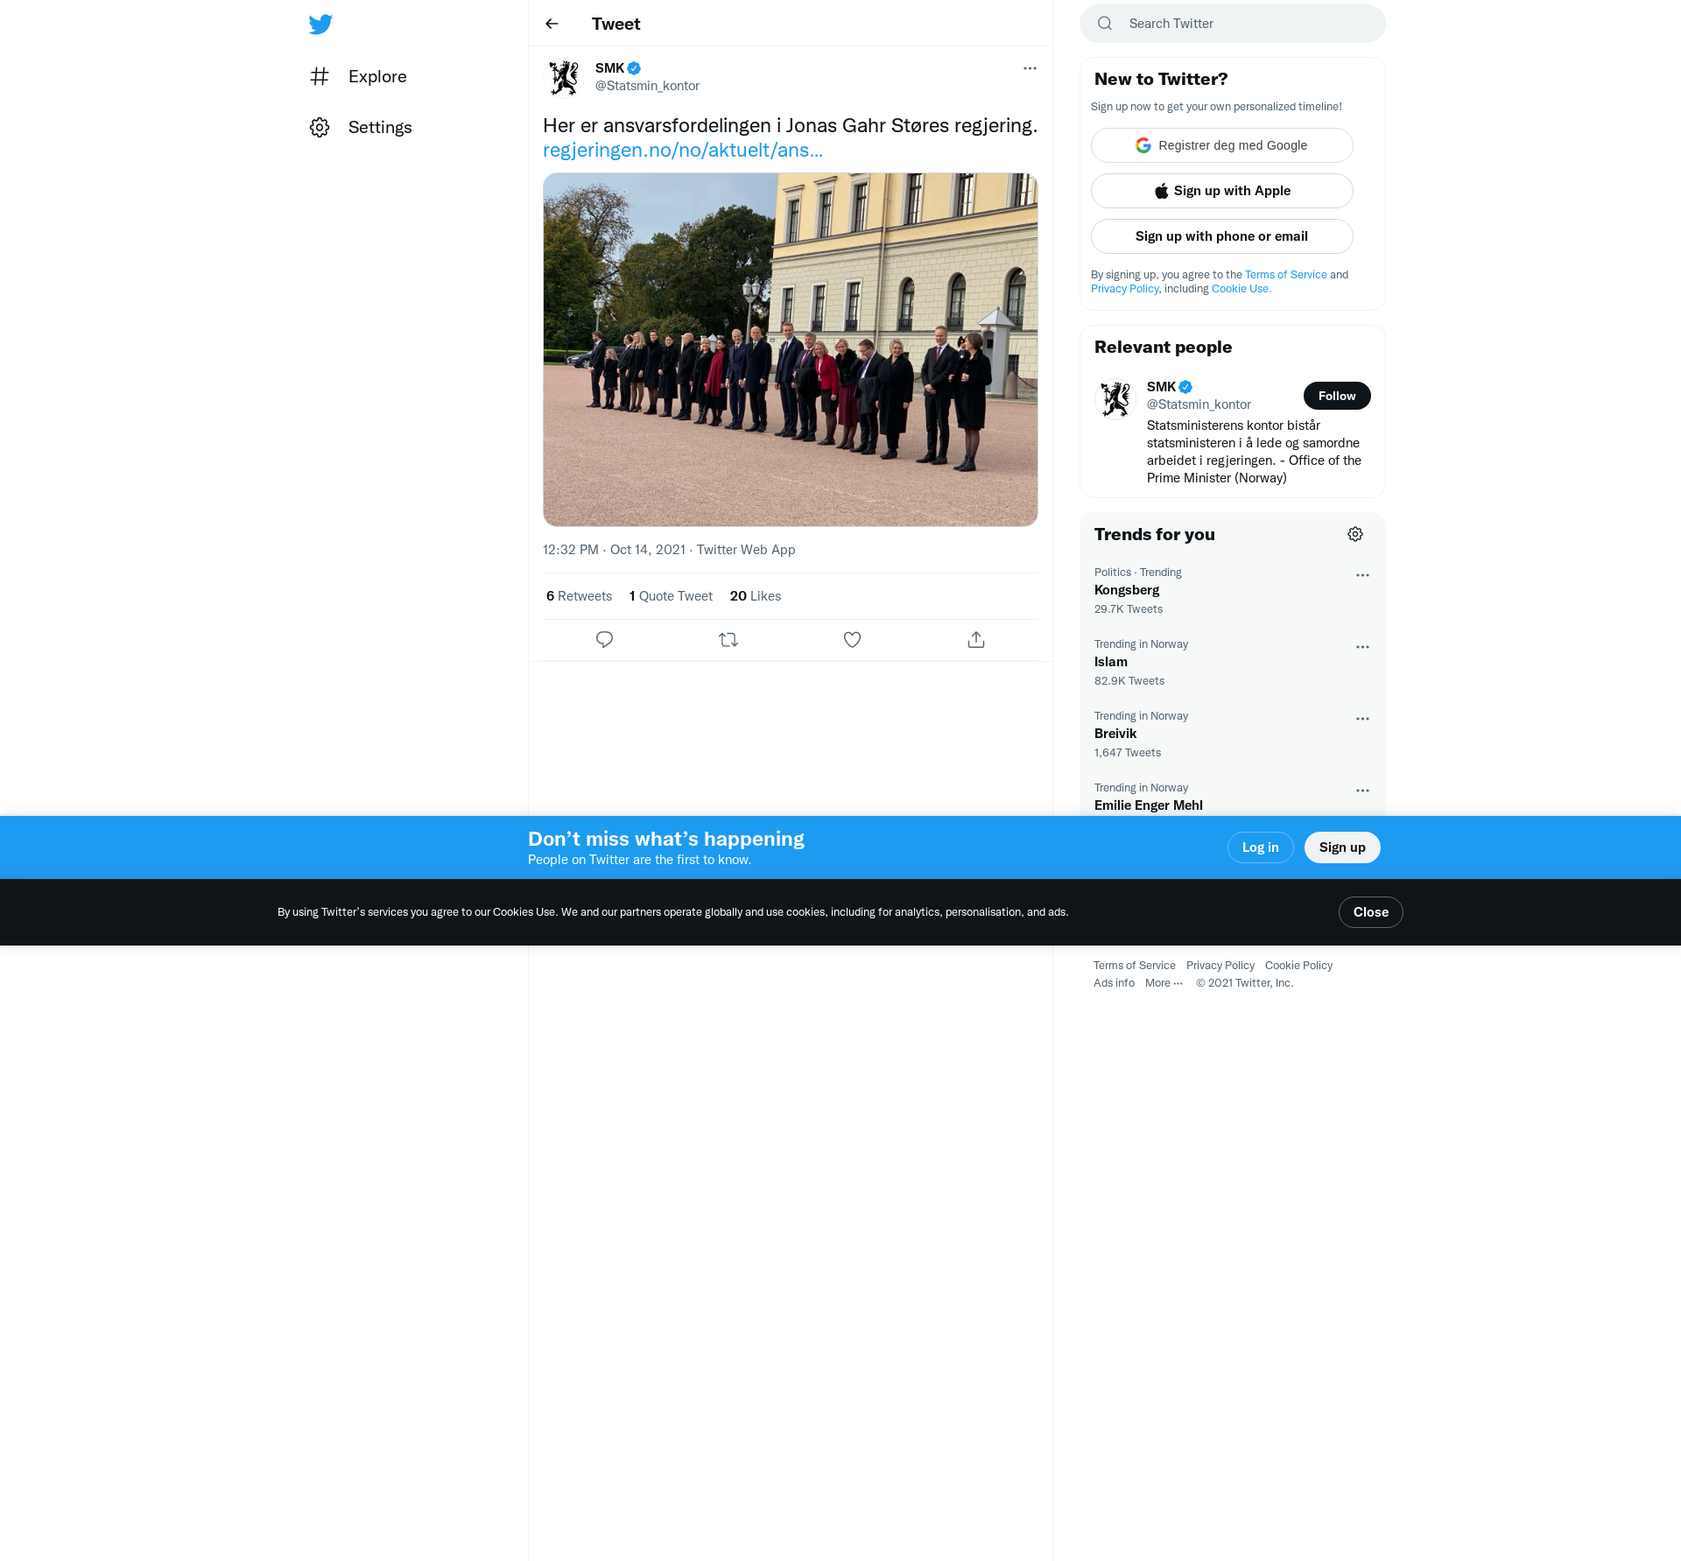The width and height of the screenshot is (1681, 1561).
Task: Click the SMK profile avatar in tweet
Action: point(564,77)
